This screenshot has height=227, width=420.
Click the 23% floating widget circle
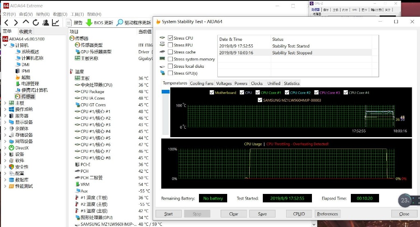(x=405, y=200)
